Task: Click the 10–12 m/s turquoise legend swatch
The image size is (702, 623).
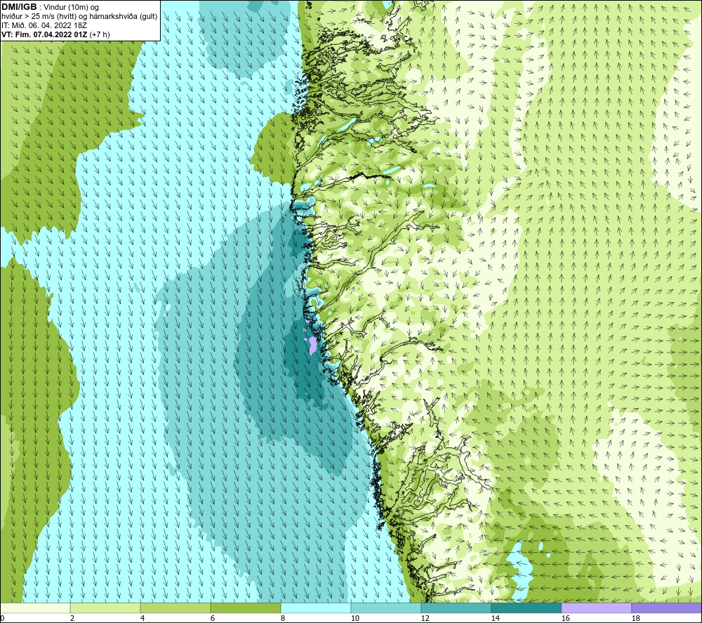Action: (x=386, y=608)
